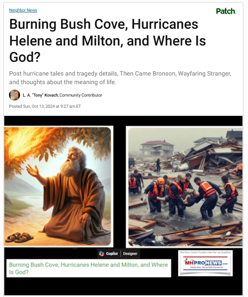The image size is (248, 297).
Task: Click the MHProNews.com logo
Action: (x=206, y=263)
